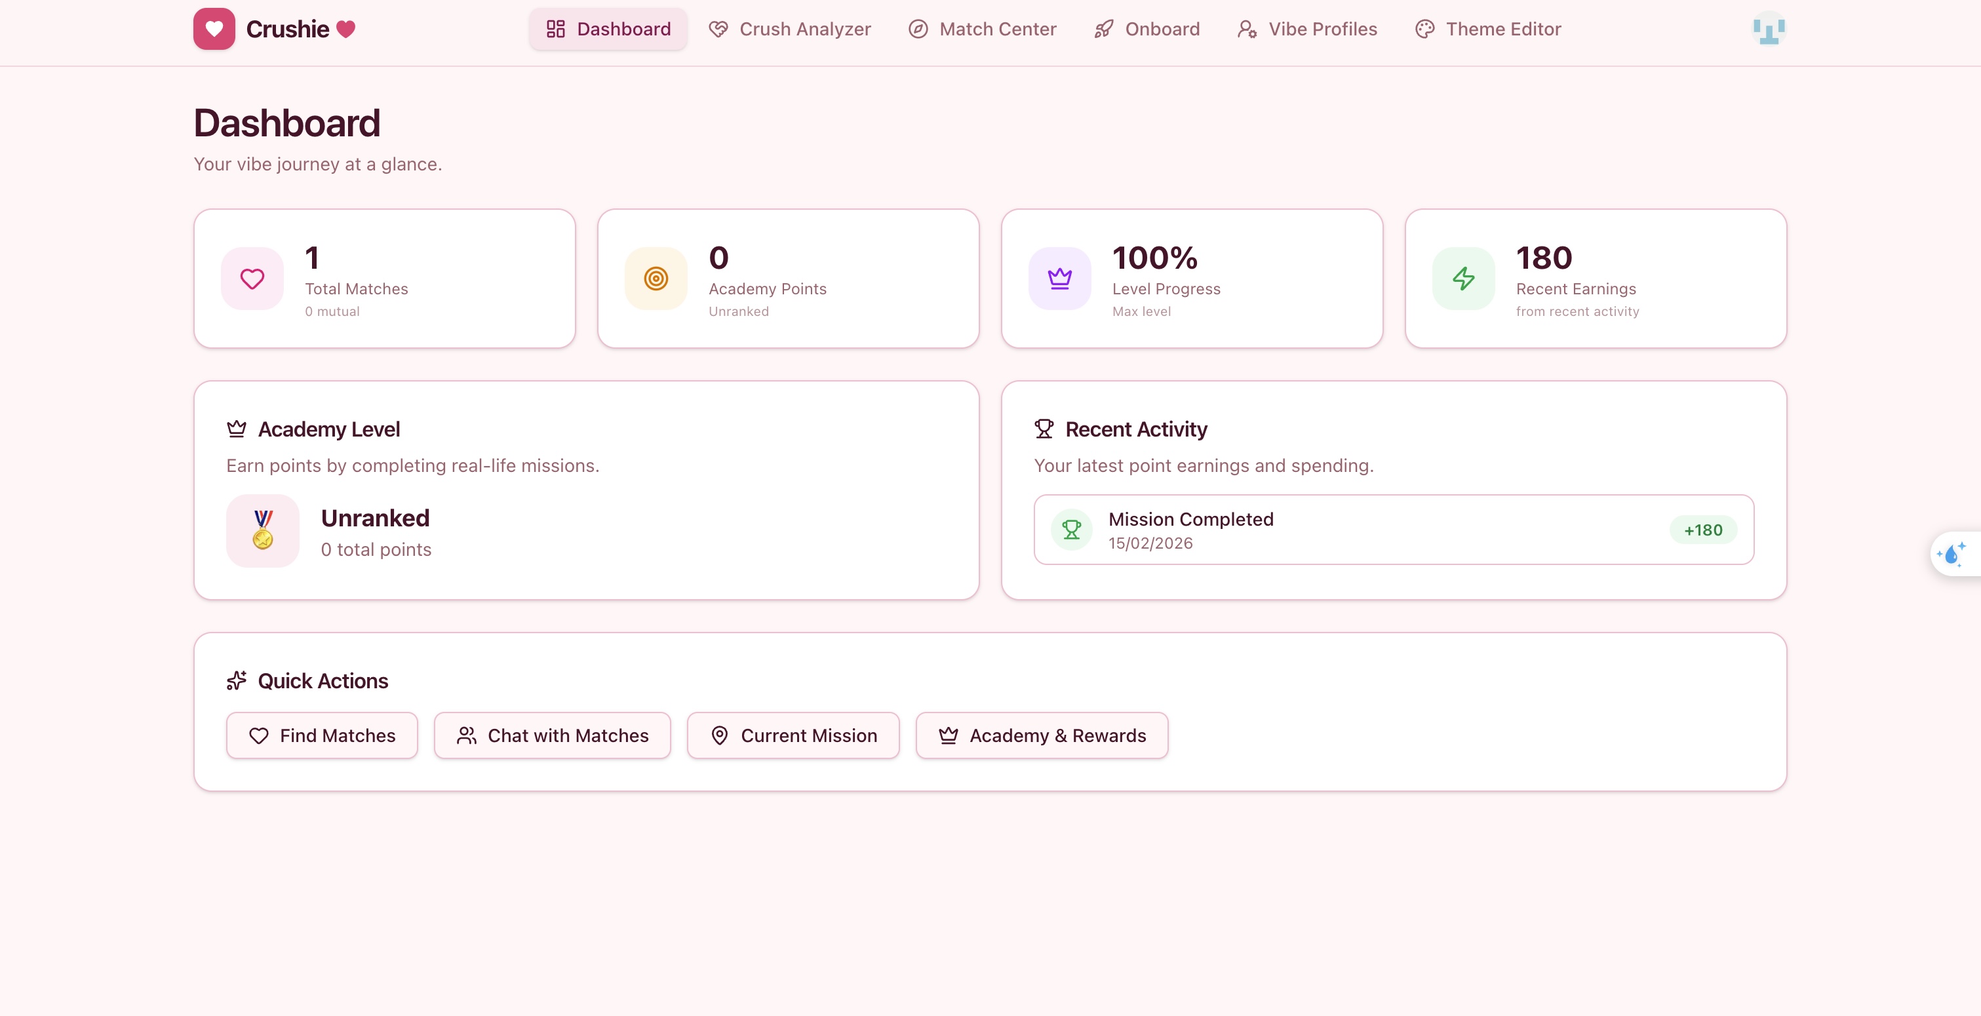Open the Theme Editor

pyautogui.click(x=1487, y=29)
